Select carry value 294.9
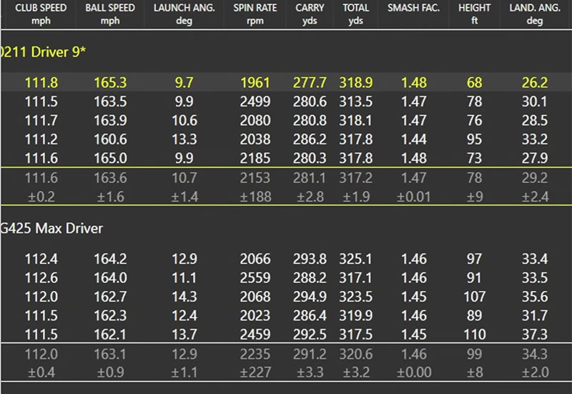 310,297
